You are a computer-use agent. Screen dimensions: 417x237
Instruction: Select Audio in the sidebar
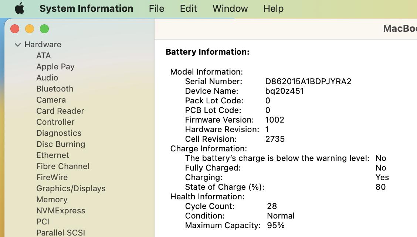(x=47, y=78)
